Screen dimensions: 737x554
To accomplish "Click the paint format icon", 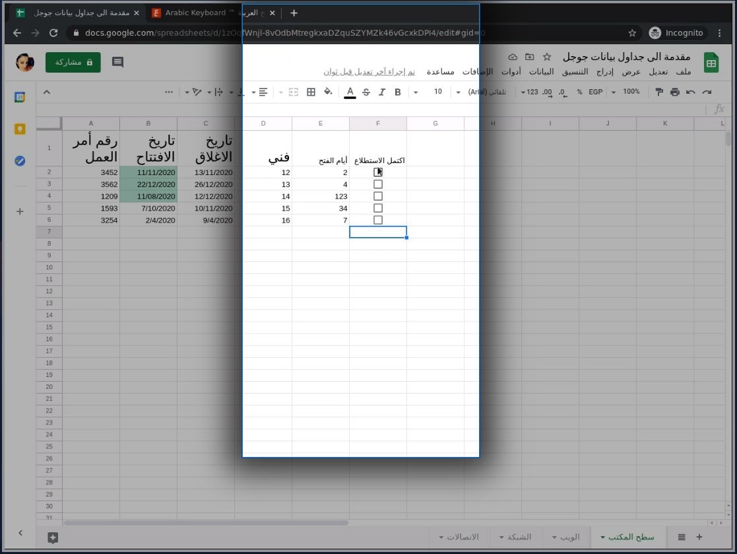I will 659,92.
